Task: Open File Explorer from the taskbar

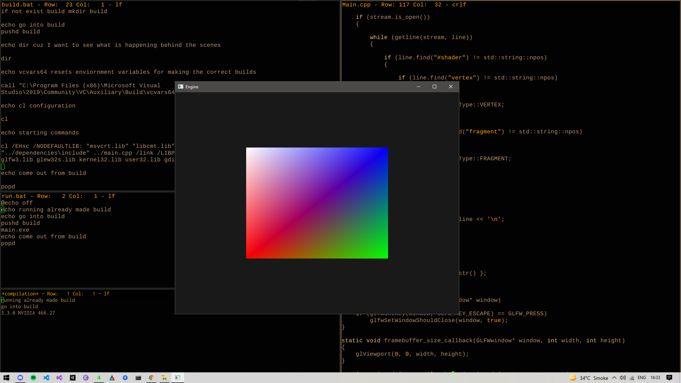Action: (164, 378)
